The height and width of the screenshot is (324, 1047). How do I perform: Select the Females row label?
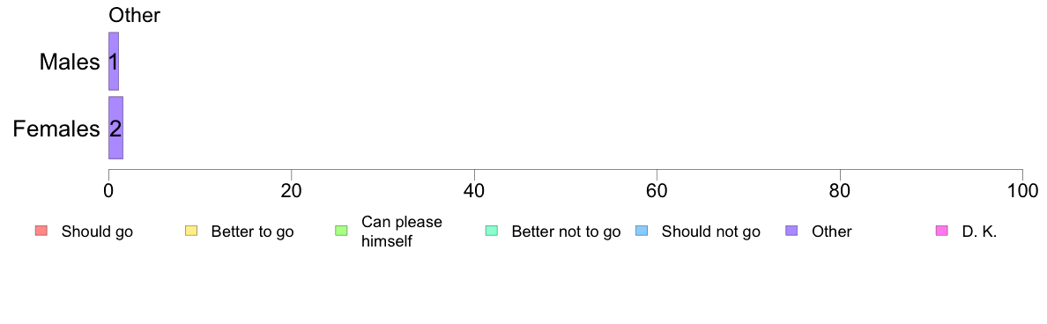(56, 129)
